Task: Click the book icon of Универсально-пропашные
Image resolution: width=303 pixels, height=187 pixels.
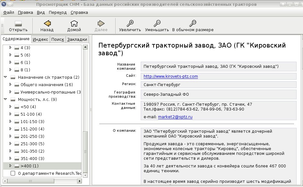Action: [17, 92]
